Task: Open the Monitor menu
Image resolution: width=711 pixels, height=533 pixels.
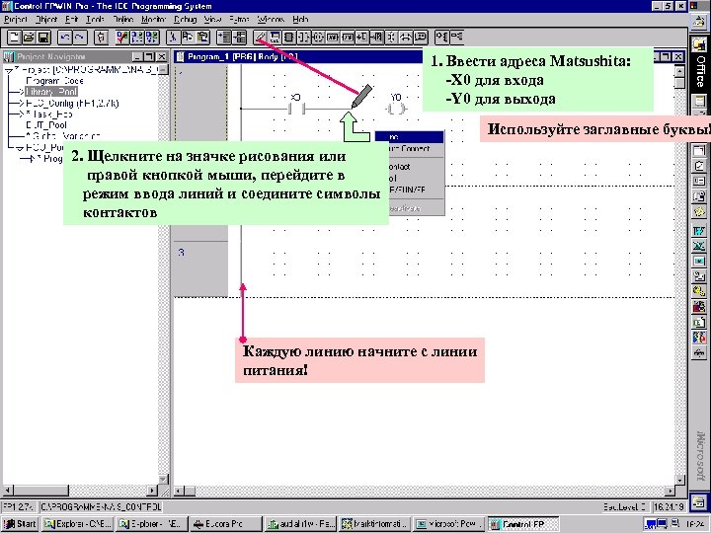Action: pyautogui.click(x=154, y=20)
